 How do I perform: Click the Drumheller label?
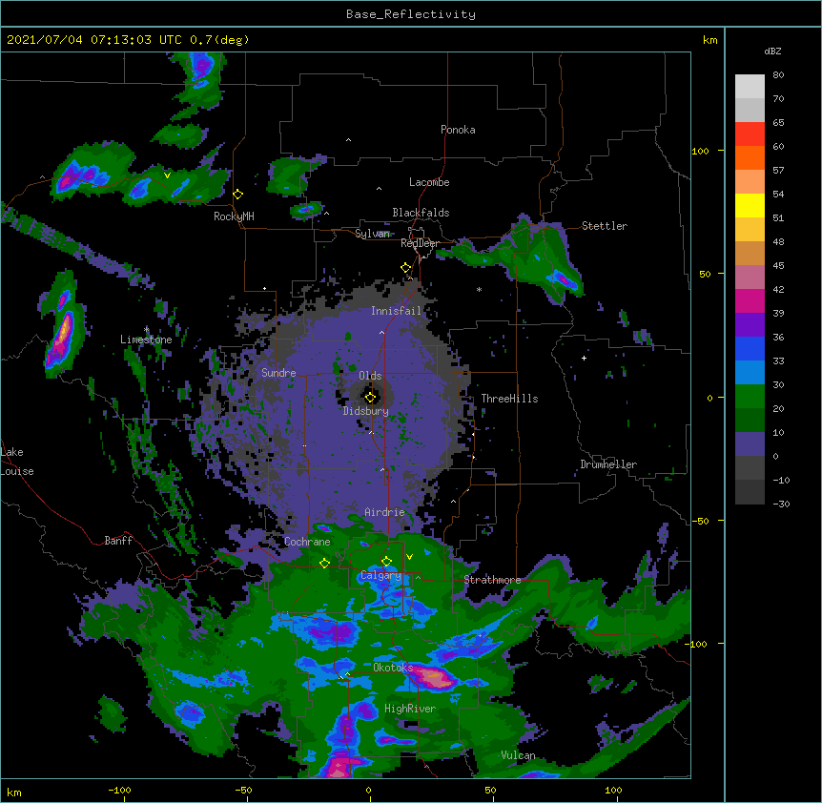pos(608,464)
